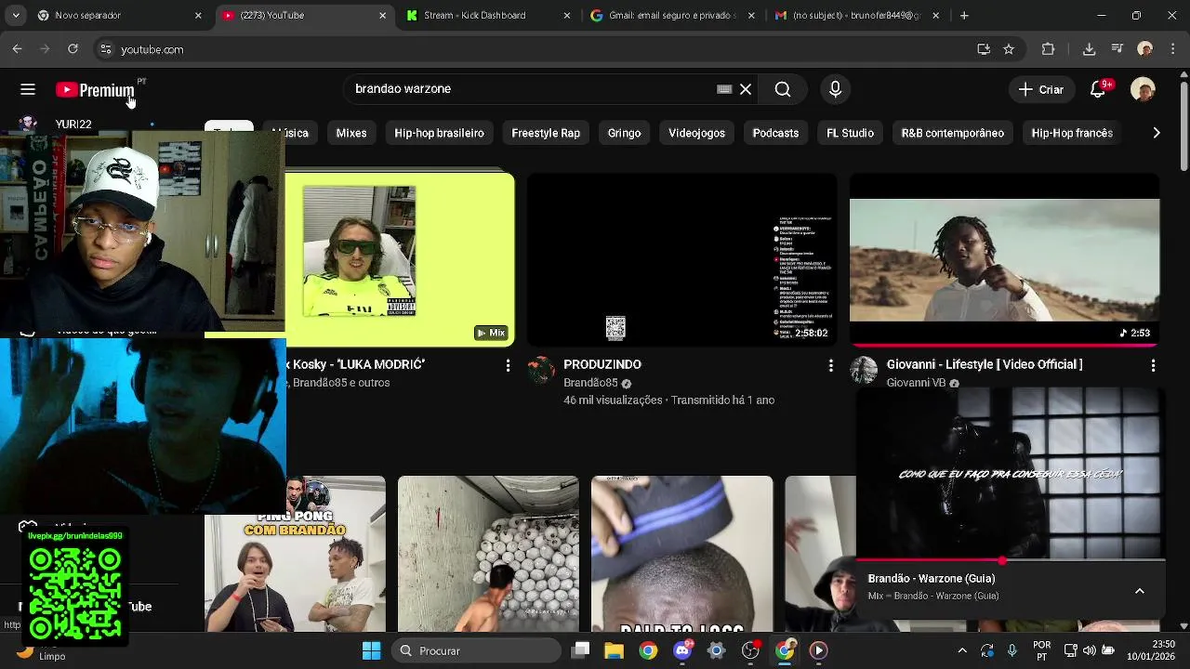Open the PRODUZINDO video title
The width and height of the screenshot is (1190, 669).
pos(602,364)
